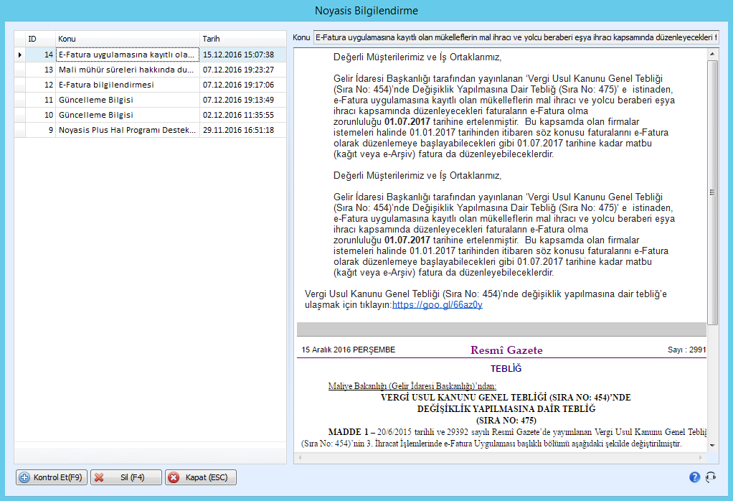Click the vertical scrollbar down arrow
Viewport: 733px width, 501px height.
(712, 445)
